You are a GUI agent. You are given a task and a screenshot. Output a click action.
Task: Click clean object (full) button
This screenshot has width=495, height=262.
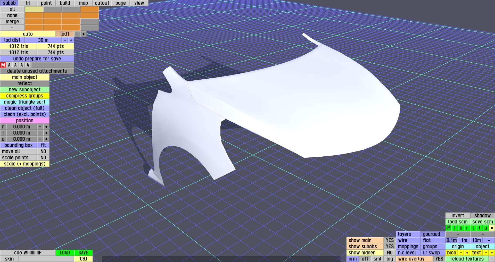coord(25,108)
